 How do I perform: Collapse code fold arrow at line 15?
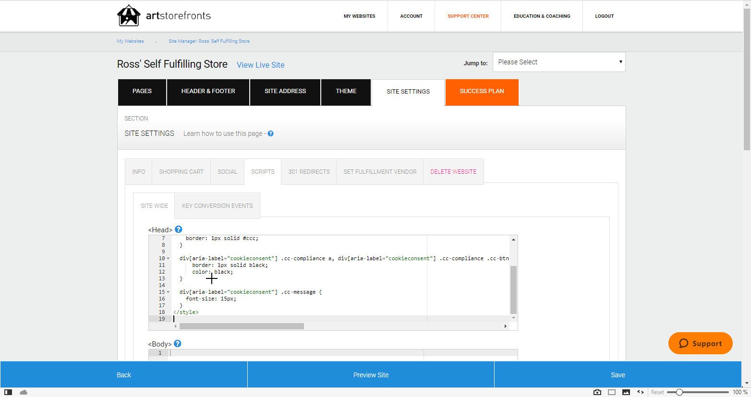(x=168, y=292)
